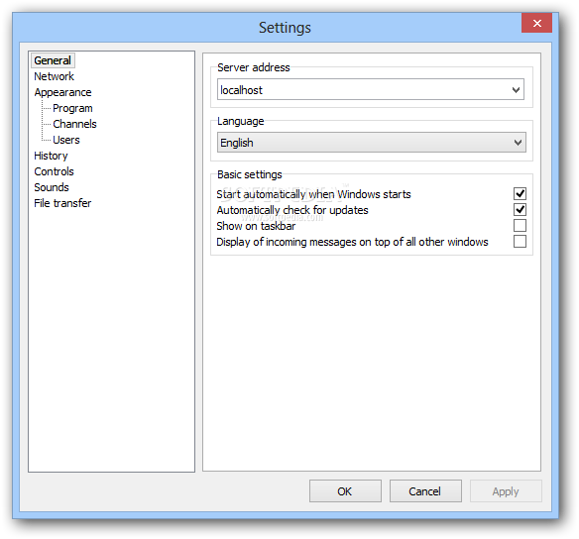
Task: Open the Users sub-item under Appearance
Action: (x=66, y=140)
